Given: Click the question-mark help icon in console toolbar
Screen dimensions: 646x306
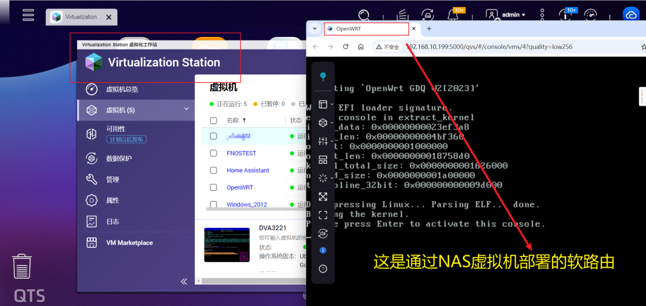Looking at the screenshot, I should (x=323, y=268).
